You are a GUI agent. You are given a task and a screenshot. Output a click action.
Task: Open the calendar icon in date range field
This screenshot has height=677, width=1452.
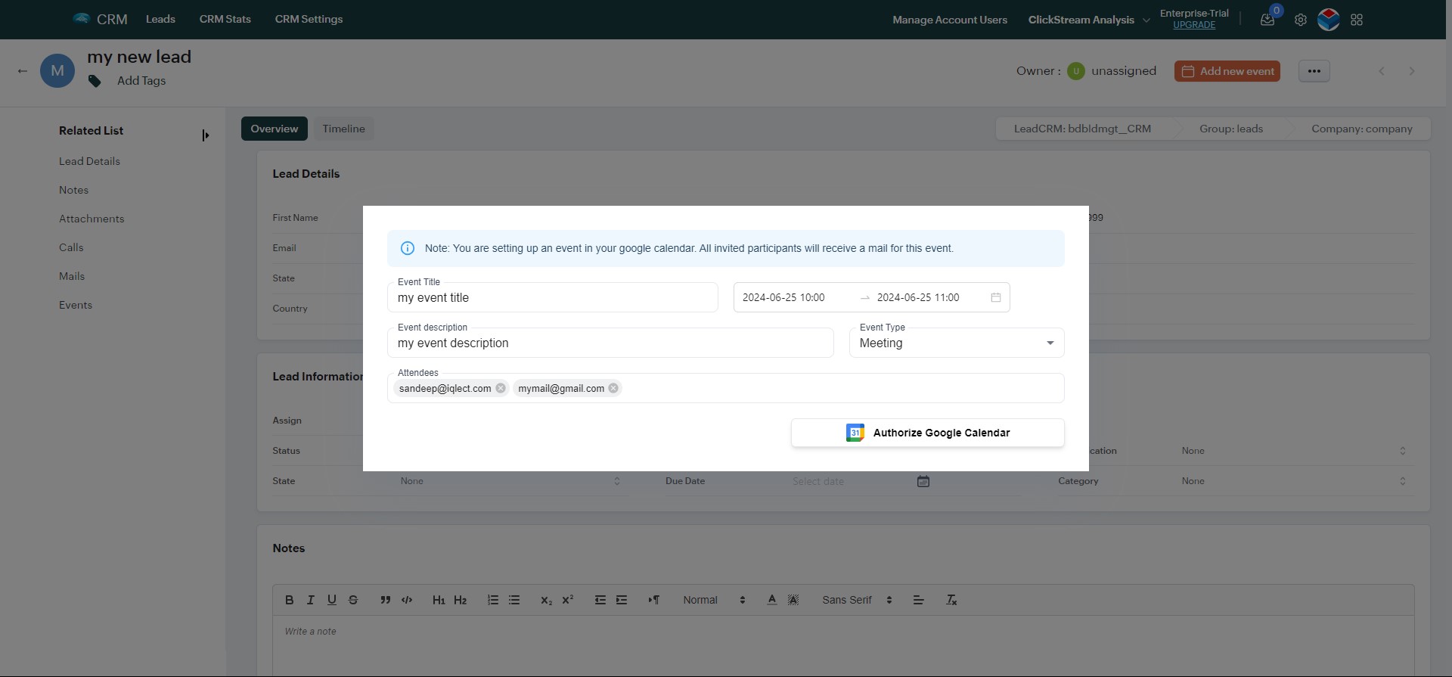coord(996,297)
